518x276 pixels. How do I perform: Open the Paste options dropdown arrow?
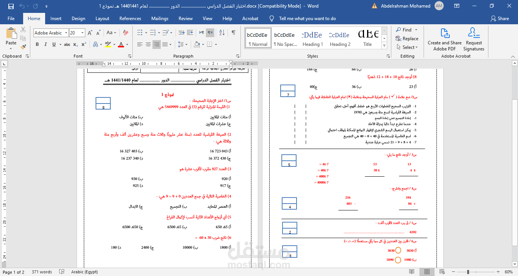click(11, 48)
